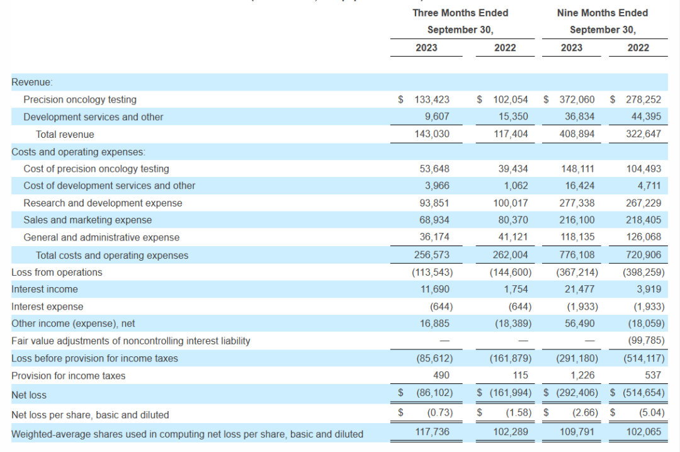Screen dimensions: 680x452
Task: Select the "Provision for income taxes" label
Action: click(68, 375)
